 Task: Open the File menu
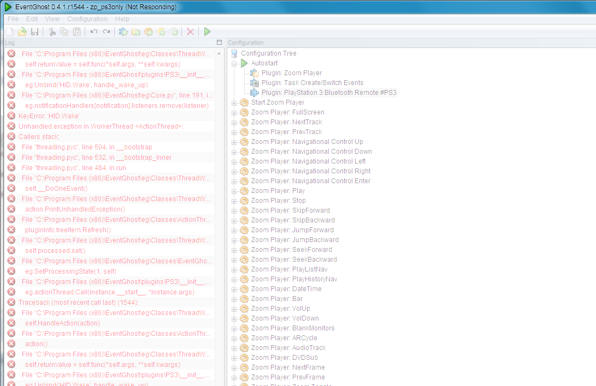13,19
